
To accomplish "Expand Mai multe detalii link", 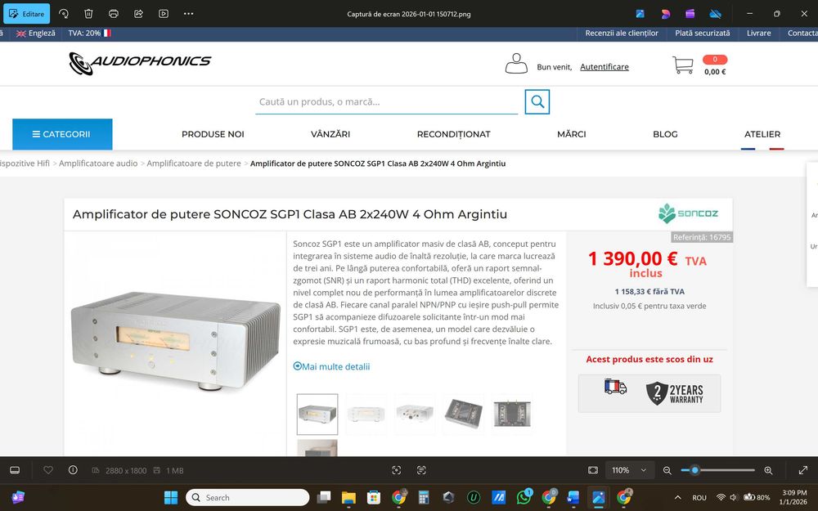I will [332, 366].
